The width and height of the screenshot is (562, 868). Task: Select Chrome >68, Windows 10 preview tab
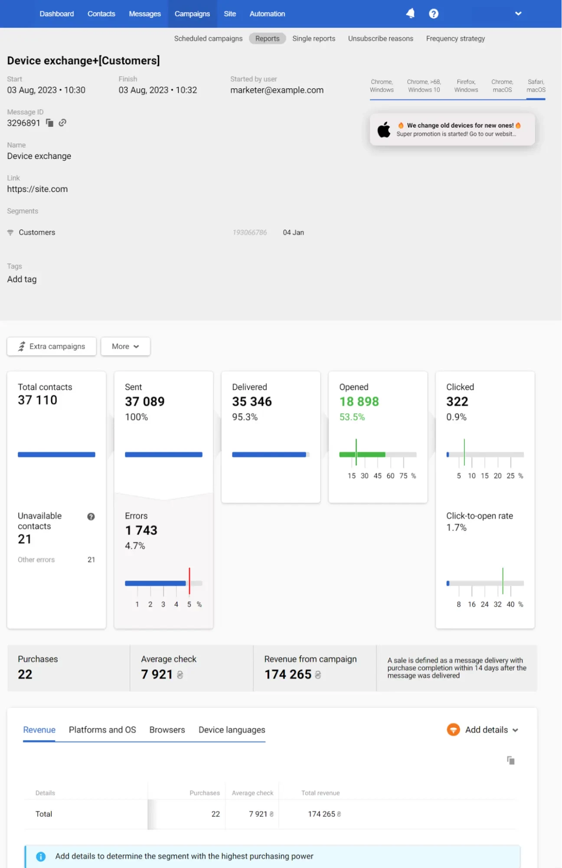(x=424, y=86)
